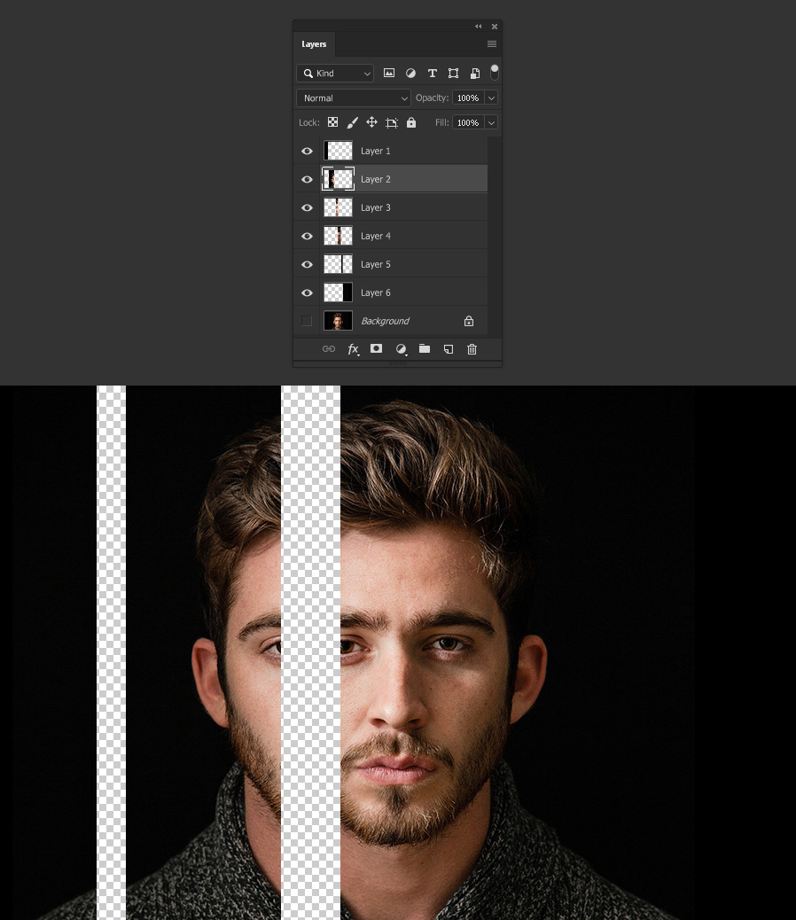The width and height of the screenshot is (796, 920).
Task: Select Layer 1 name
Action: (x=376, y=151)
